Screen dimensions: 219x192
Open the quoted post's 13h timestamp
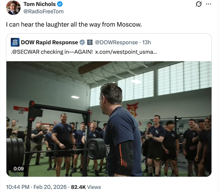click(x=147, y=42)
